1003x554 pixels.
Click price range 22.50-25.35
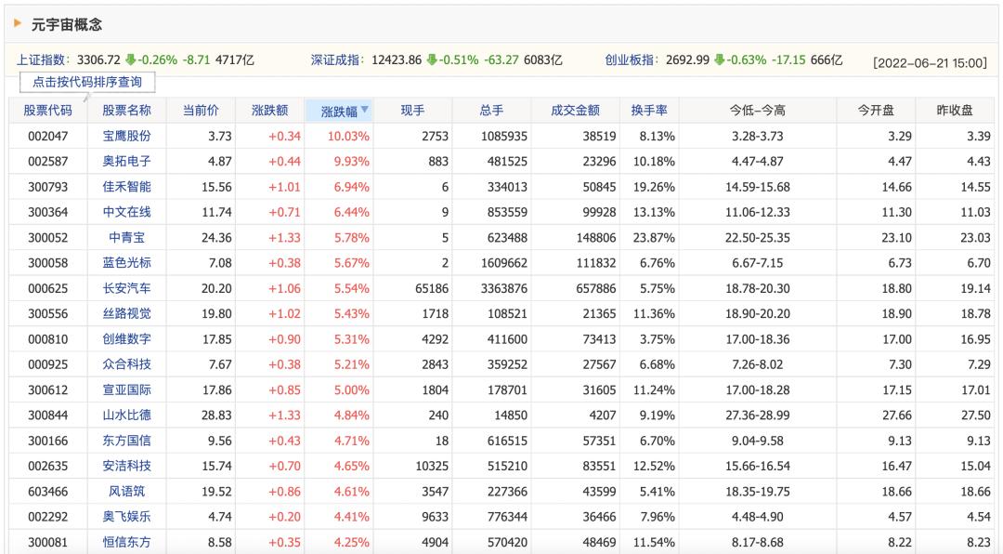point(758,238)
